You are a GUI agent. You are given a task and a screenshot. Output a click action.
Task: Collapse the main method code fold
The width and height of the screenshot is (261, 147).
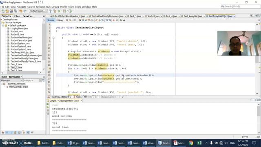(x=53, y=38)
